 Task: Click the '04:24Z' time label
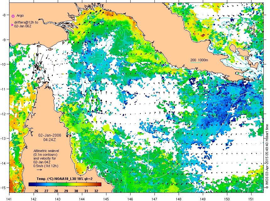click(x=50, y=140)
